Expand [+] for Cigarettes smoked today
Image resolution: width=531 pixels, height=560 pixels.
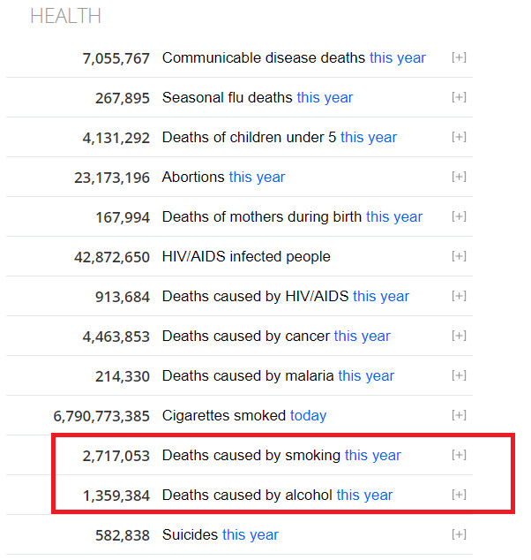tap(459, 415)
